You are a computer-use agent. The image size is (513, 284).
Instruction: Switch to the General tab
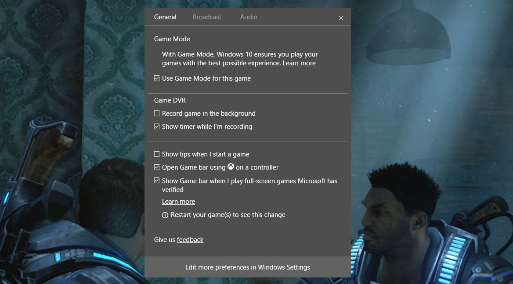pyautogui.click(x=165, y=17)
